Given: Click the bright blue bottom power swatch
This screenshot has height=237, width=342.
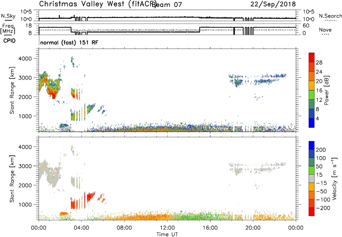Looking at the screenshot, I should point(312,123).
